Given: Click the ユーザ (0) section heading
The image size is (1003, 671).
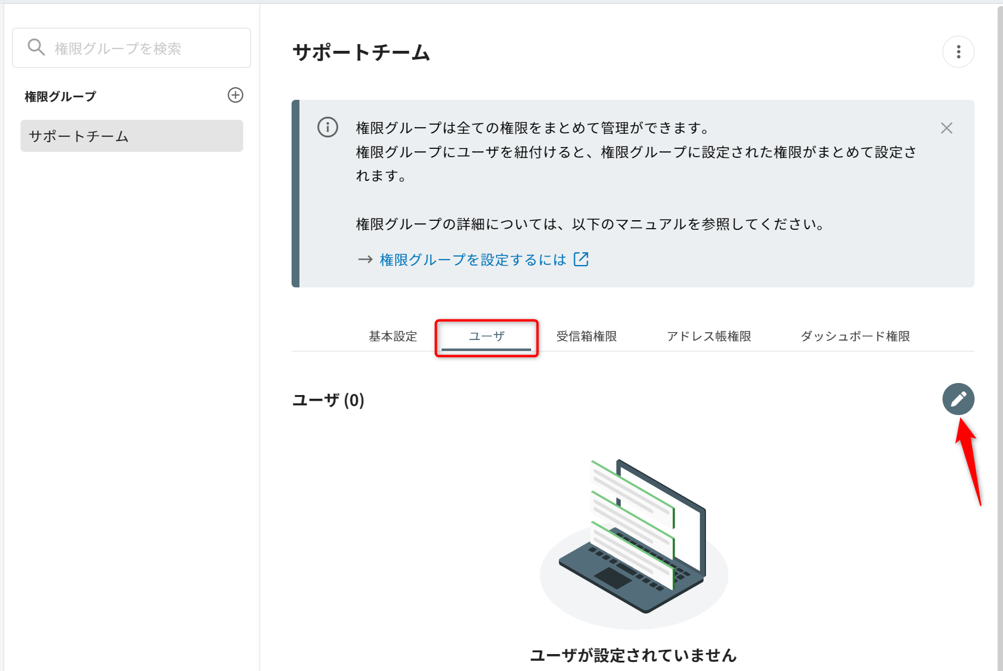Looking at the screenshot, I should coord(328,400).
